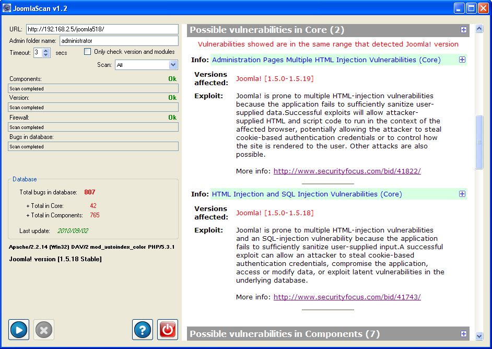Screen dimensions: 492x349
Task: Click Firewall Ok status text
Action: (x=172, y=118)
